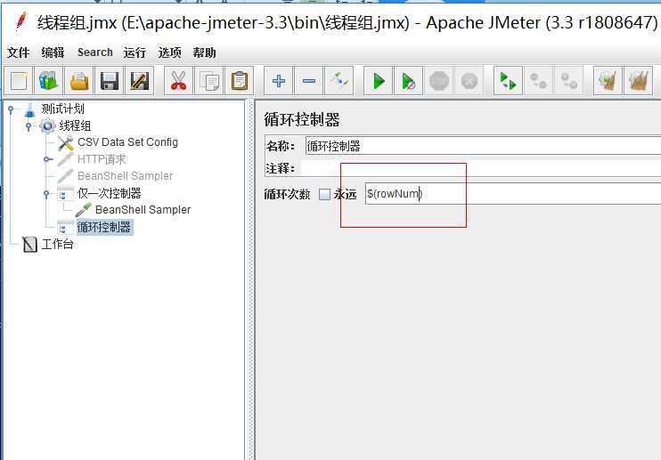Click the Paste clipboard icon
Image resolution: width=661 pixels, height=460 pixels.
pyautogui.click(x=240, y=81)
